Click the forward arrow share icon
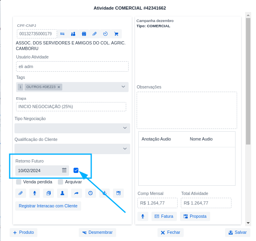This screenshot has height=241, width=256. (76, 193)
